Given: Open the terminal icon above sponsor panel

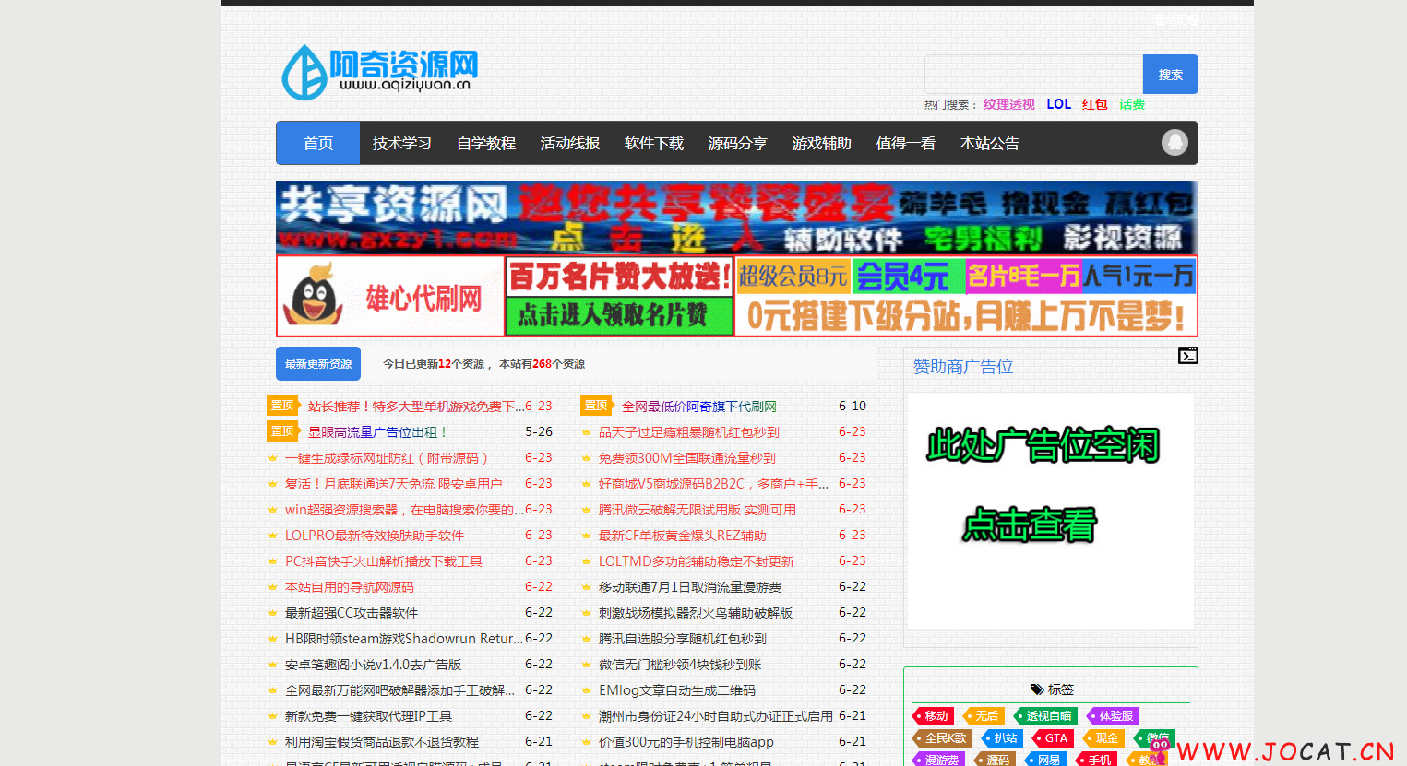Looking at the screenshot, I should pyautogui.click(x=1188, y=356).
